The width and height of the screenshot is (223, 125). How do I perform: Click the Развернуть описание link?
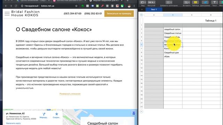coord(70,94)
